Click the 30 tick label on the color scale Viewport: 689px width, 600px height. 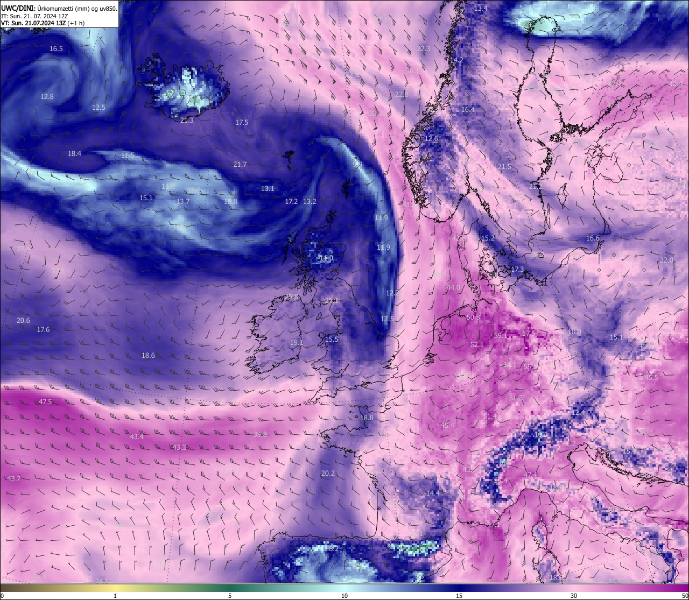pos(574,596)
